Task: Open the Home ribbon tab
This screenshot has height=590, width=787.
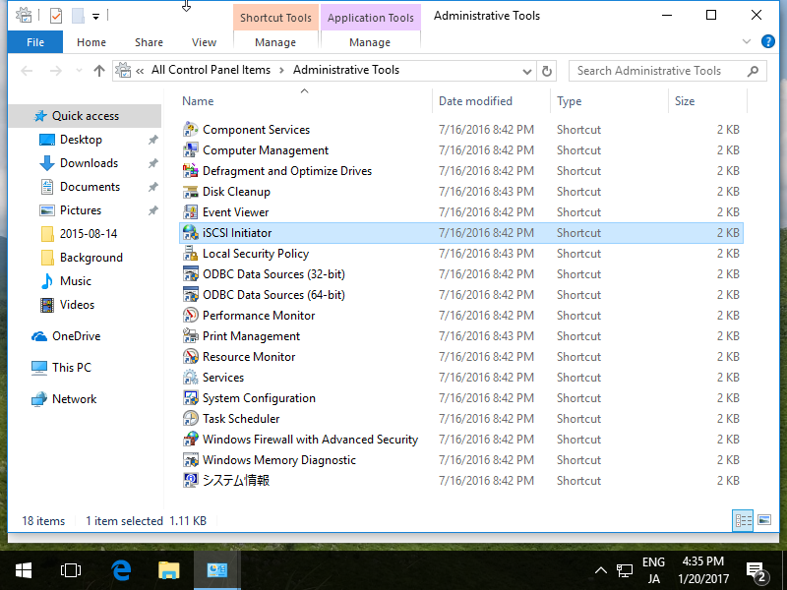Action: pos(91,42)
